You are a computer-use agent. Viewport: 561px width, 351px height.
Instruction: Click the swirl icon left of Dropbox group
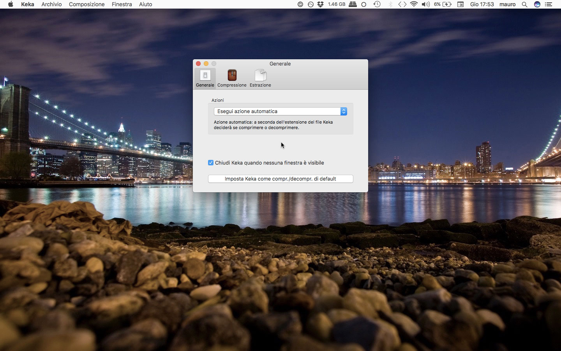click(x=300, y=4)
